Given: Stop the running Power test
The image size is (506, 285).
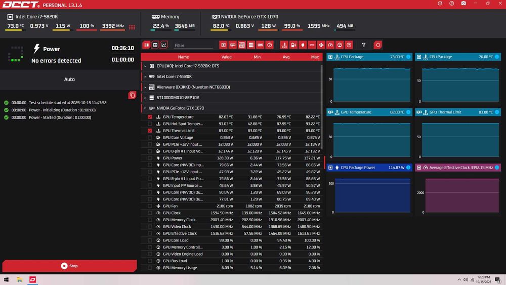Looking at the screenshot, I should point(69,266).
